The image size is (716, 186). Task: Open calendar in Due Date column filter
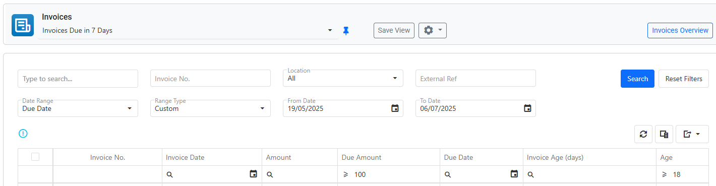pos(514,174)
